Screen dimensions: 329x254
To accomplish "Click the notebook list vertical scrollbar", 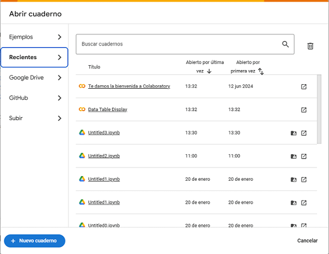I will 319,109.
